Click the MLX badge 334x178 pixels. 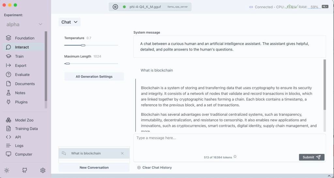click(x=325, y=7)
